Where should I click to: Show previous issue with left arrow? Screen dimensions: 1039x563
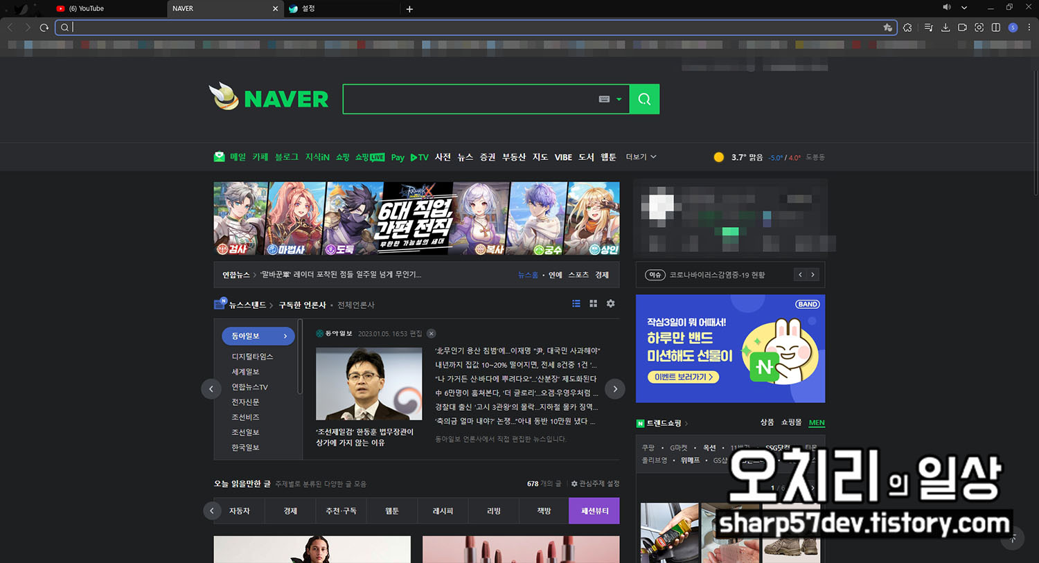(800, 275)
